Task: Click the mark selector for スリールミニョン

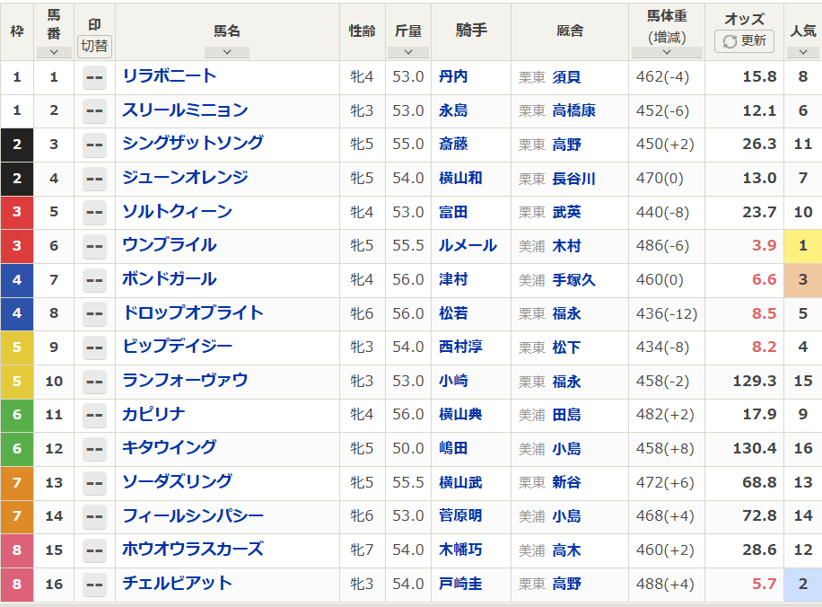Action: [x=96, y=111]
